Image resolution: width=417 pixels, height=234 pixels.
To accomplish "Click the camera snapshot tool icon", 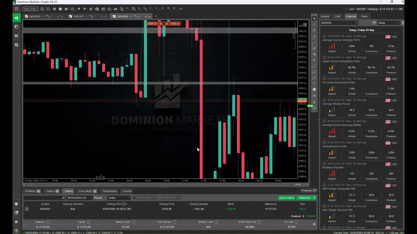I will [314, 96].
